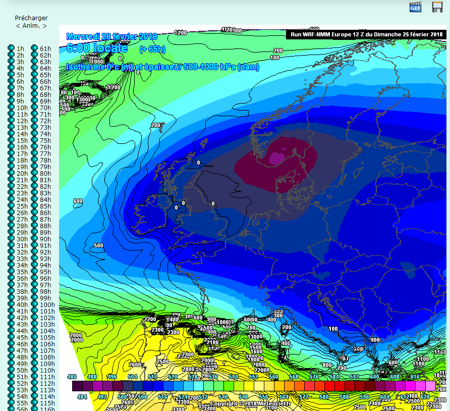The height and width of the screenshot is (411, 450).
Task: Select the teal bullet next to 100h
Action: [x=34, y=304]
